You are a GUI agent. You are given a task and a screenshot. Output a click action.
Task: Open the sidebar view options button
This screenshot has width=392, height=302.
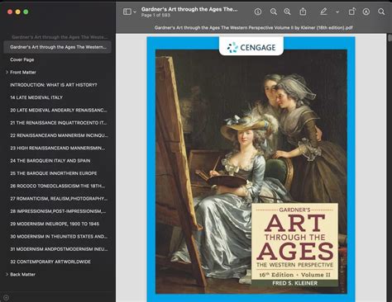point(127,12)
